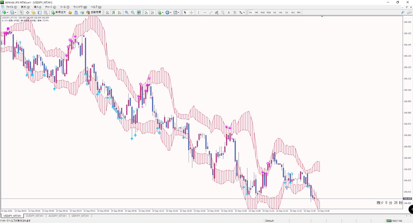The height and width of the screenshot is (223, 413).
Task: Open the Navigator star-folder icon
Action: tap(34, 12)
